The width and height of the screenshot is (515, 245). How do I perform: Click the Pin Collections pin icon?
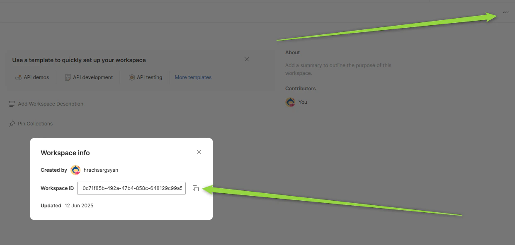12,123
